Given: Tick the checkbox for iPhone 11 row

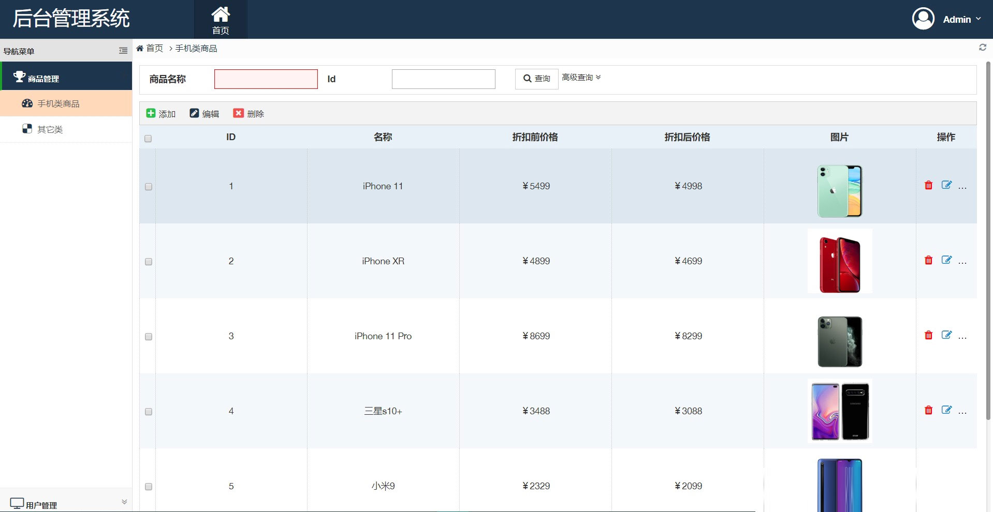Looking at the screenshot, I should tap(149, 187).
